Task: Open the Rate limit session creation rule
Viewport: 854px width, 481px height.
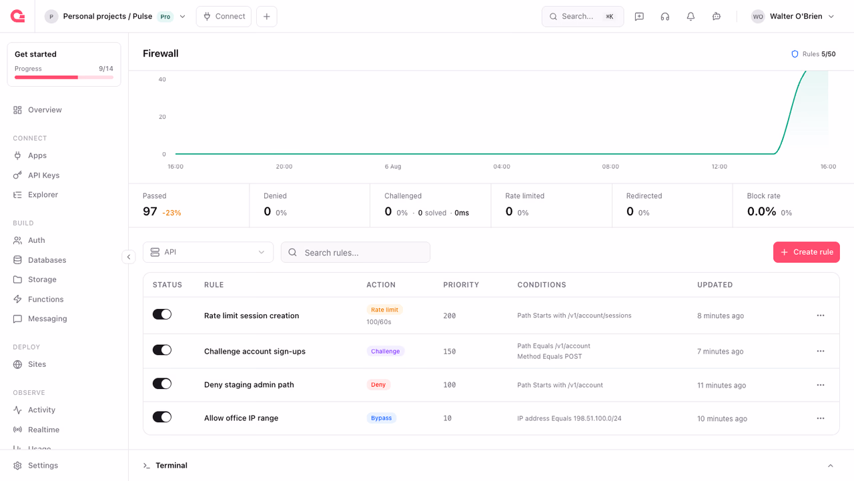Action: tap(252, 316)
